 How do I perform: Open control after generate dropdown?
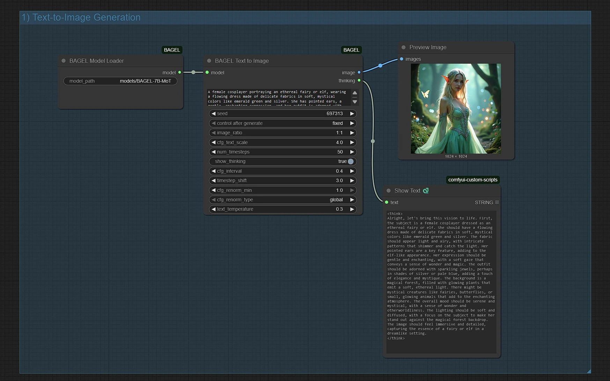[x=282, y=123]
